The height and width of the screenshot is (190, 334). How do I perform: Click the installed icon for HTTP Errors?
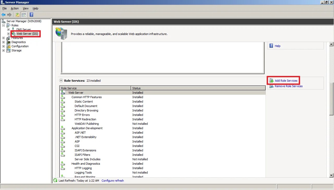click(63, 115)
